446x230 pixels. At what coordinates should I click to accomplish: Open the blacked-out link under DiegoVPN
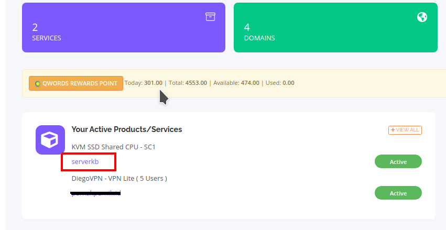pos(96,193)
